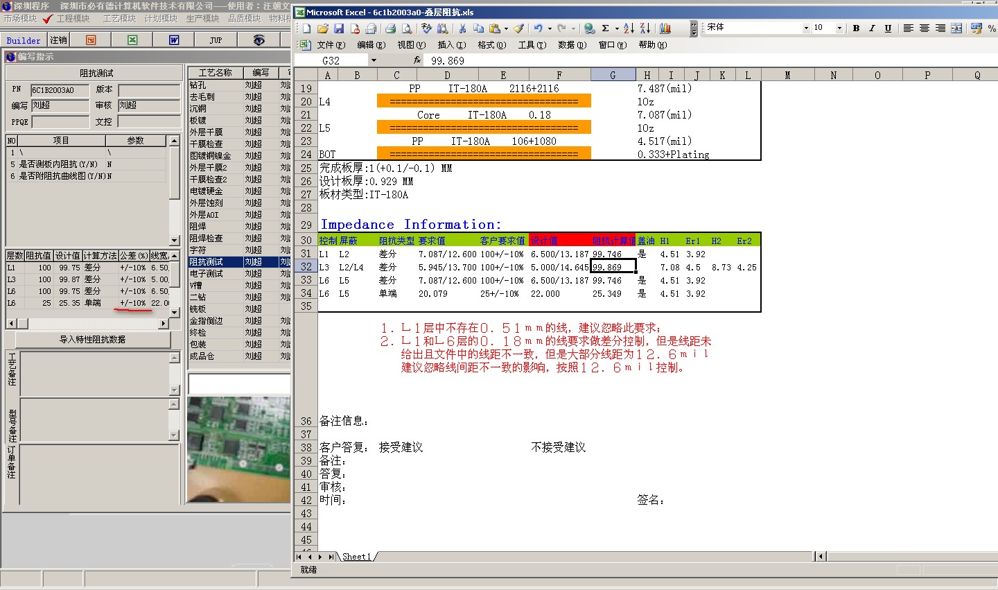Click the Cut scissors icon in Excel
Screen dimensions: 998x590
click(x=462, y=28)
